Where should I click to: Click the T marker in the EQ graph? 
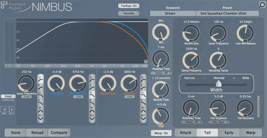pos(146,62)
